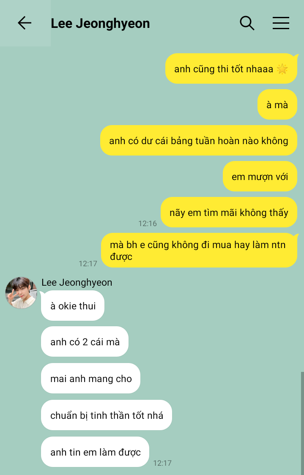The height and width of the screenshot is (475, 304).
Task: Select the 'à mà' yellow bubble
Action: tap(277, 104)
